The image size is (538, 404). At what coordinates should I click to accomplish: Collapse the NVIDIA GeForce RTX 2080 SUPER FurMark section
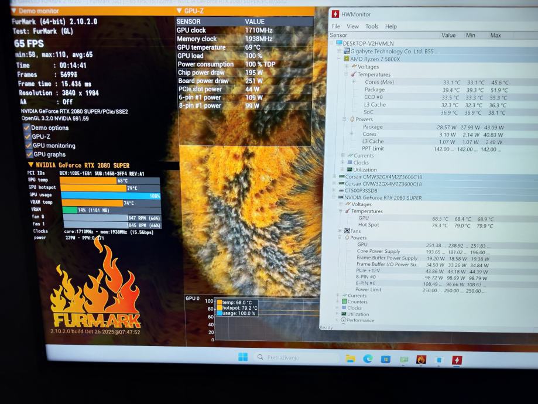point(31,165)
